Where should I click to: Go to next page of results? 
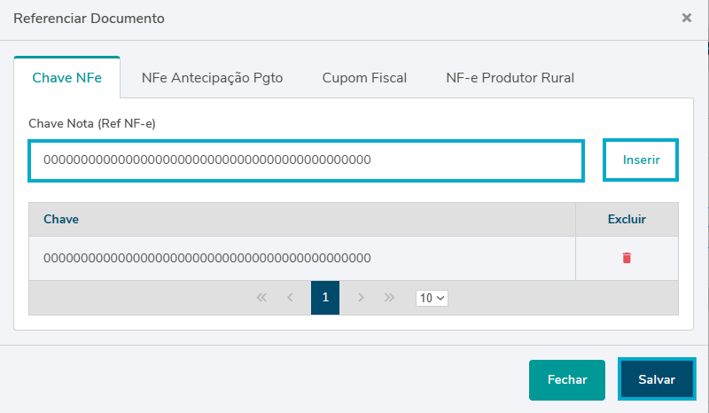tap(361, 298)
